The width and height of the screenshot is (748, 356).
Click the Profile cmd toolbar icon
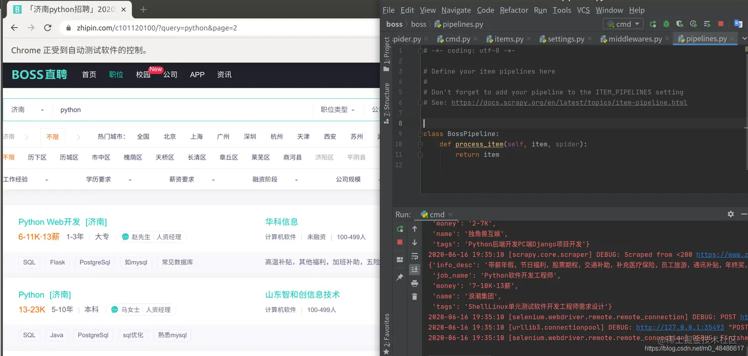694,24
